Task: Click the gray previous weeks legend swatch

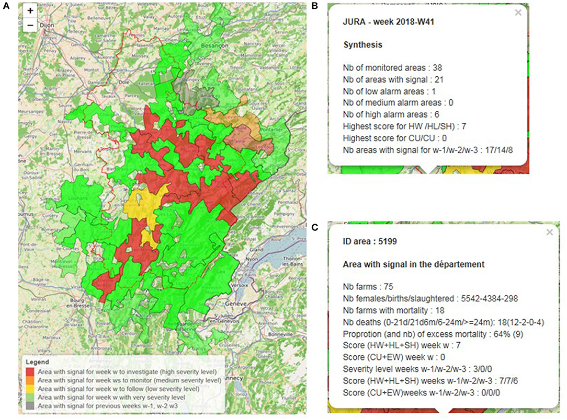Action: (x=30, y=406)
